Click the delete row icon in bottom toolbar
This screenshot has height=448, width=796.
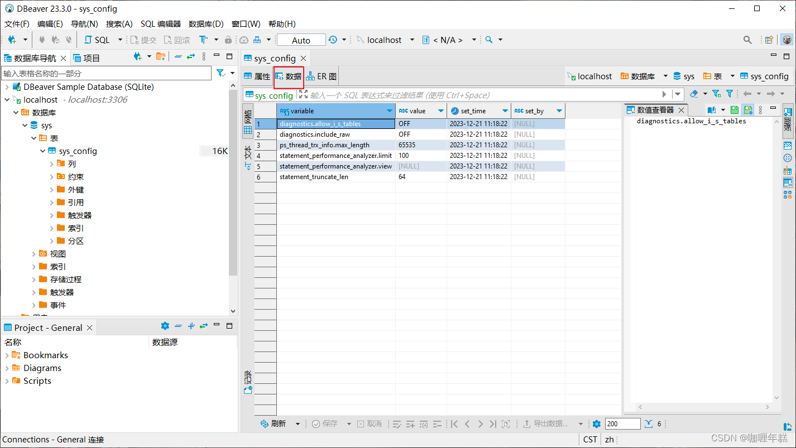point(437,424)
